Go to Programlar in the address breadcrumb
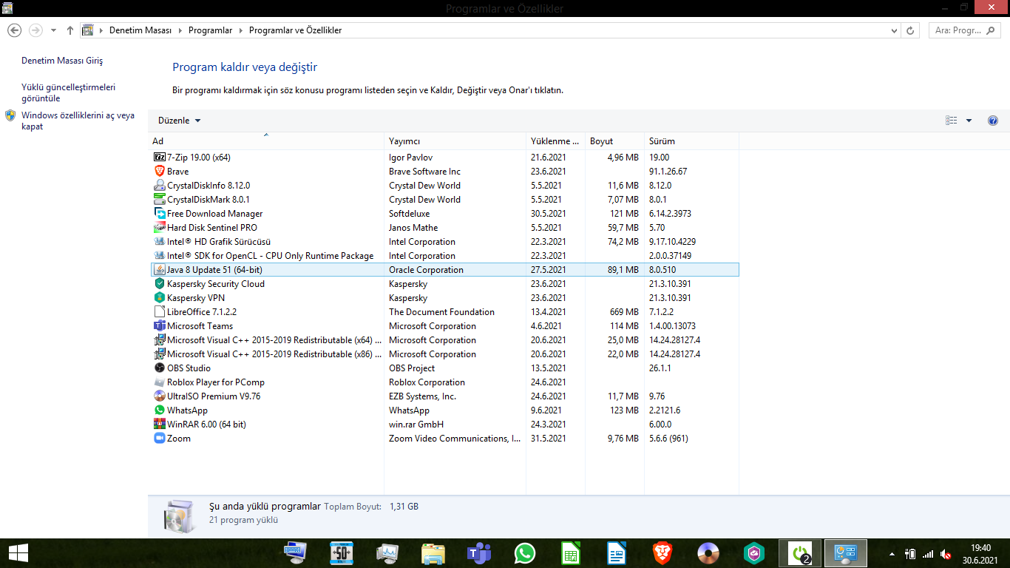Viewport: 1010px width, 568px height. point(210,30)
